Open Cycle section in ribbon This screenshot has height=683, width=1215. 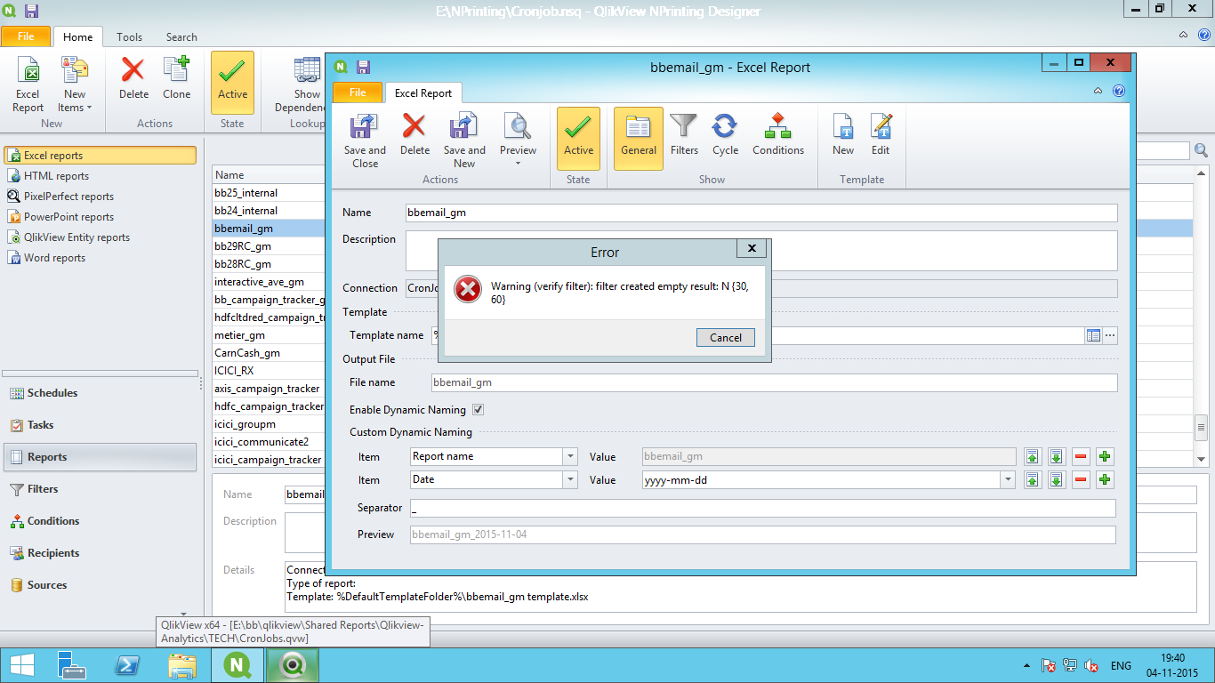(x=725, y=134)
